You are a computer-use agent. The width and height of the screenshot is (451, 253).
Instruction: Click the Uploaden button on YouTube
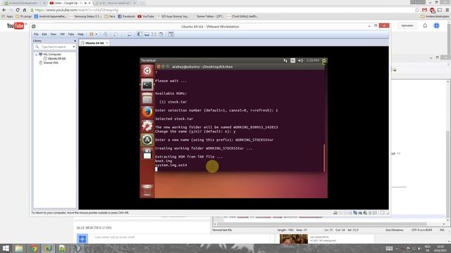pyautogui.click(x=407, y=26)
